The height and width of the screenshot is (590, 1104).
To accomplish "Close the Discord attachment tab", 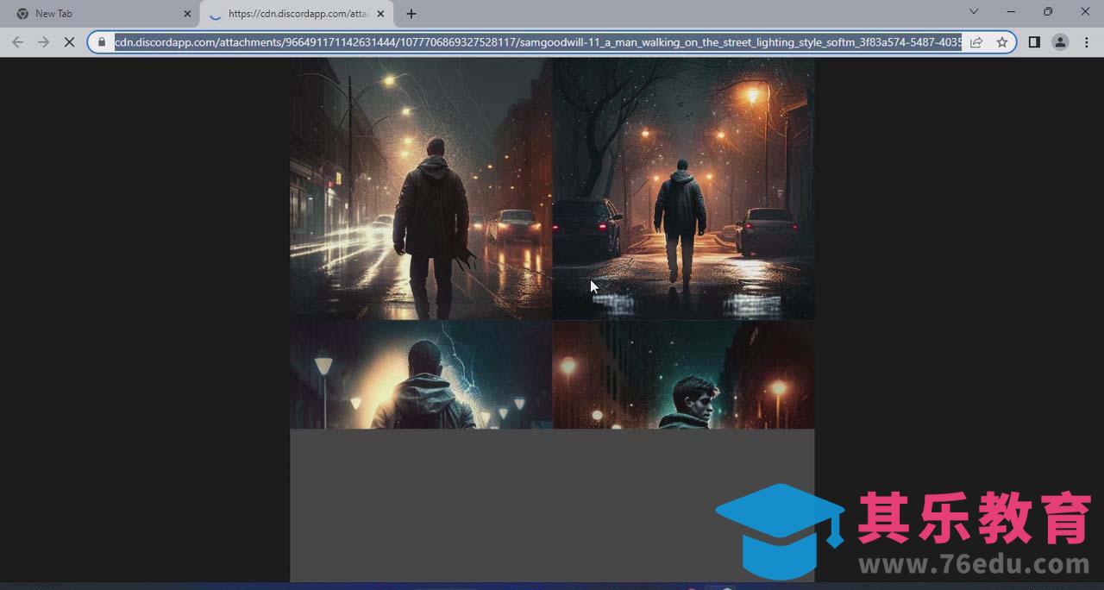I will pos(380,14).
